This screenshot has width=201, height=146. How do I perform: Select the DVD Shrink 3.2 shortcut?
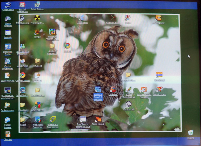click(22, 18)
